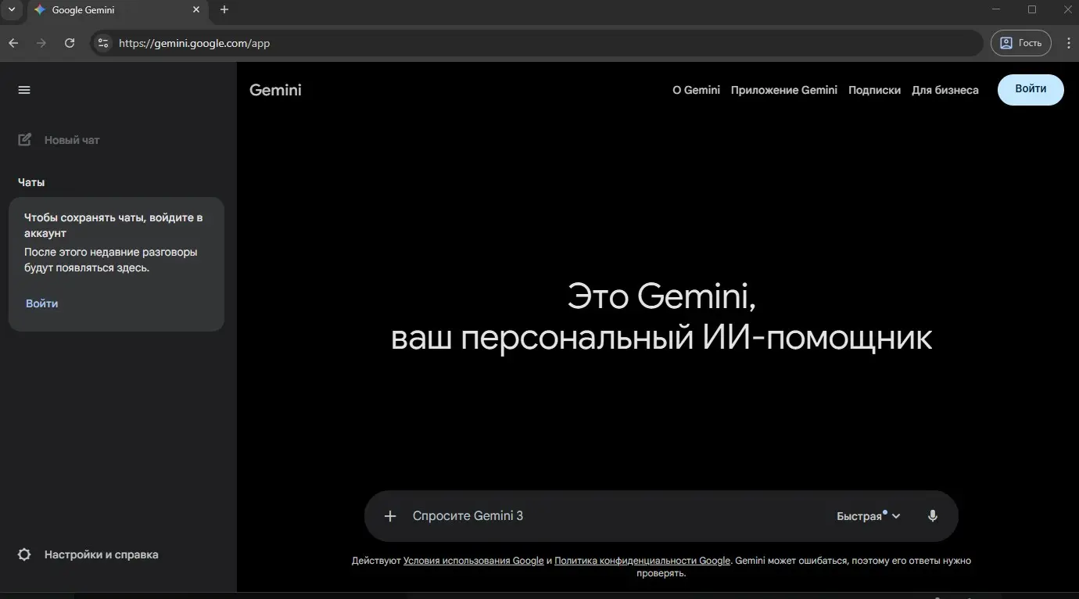Go back using browser back arrow
The image size is (1079, 599).
13,43
